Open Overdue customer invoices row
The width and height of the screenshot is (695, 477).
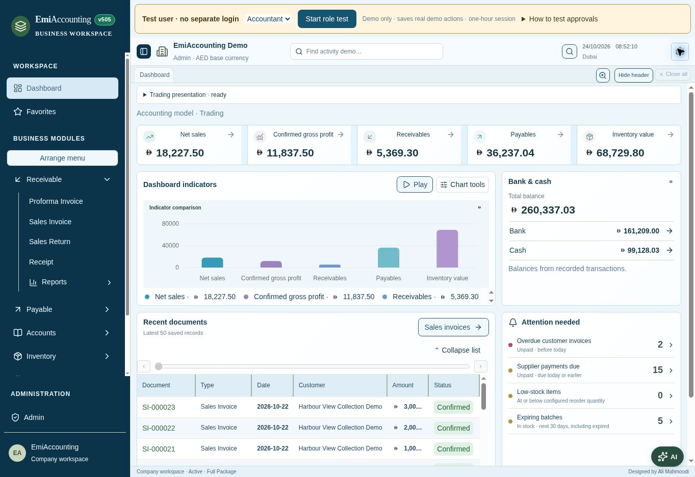click(591, 345)
